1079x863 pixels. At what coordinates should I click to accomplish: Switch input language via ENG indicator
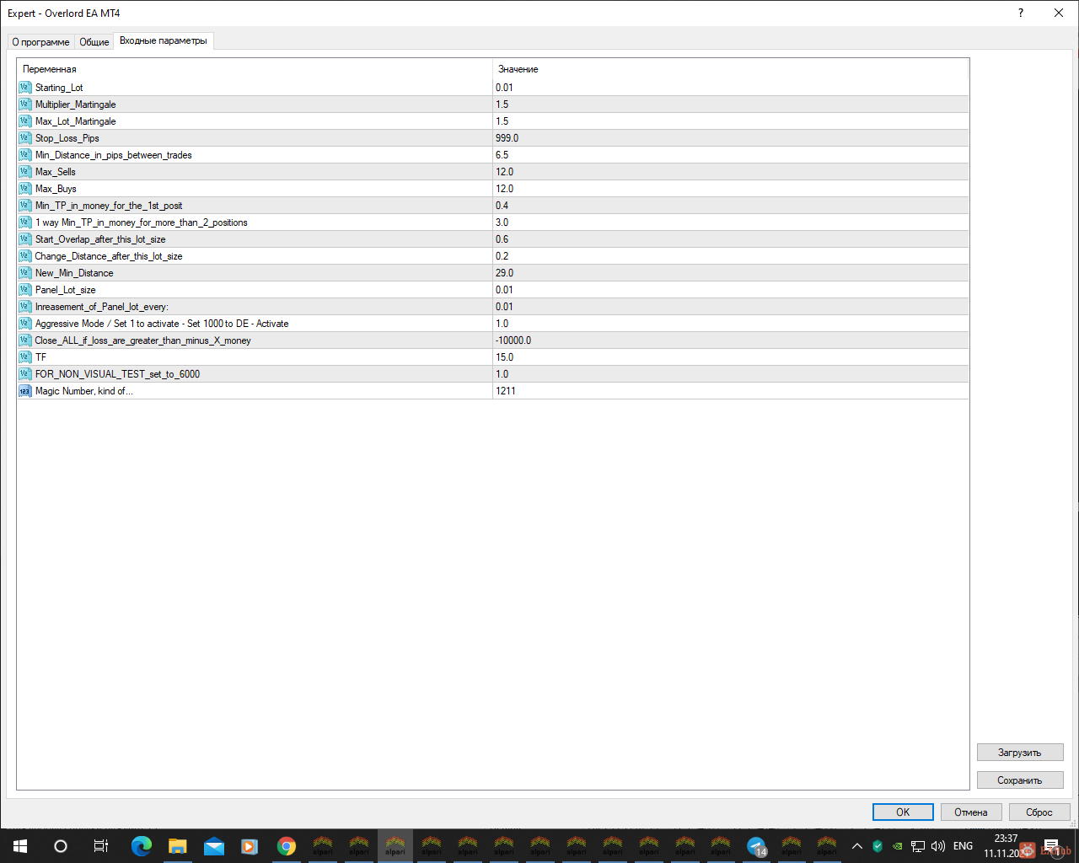coord(963,846)
